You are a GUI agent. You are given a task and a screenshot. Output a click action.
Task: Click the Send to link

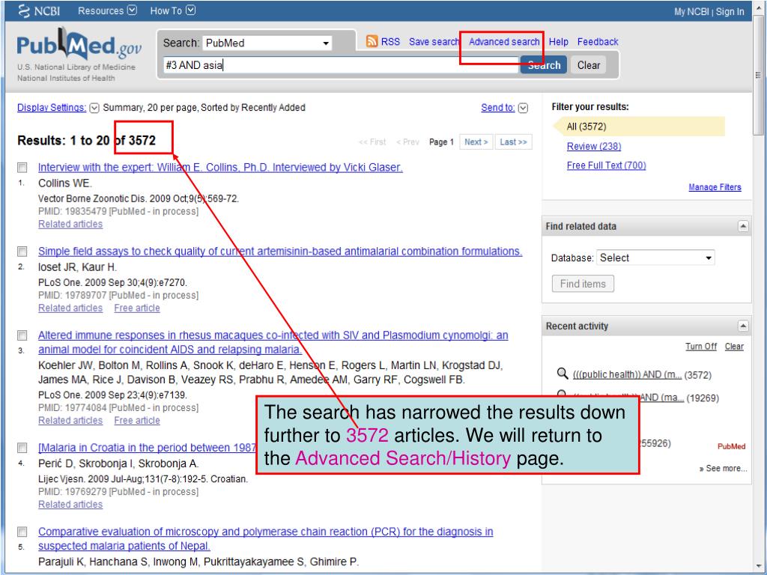tap(497, 108)
